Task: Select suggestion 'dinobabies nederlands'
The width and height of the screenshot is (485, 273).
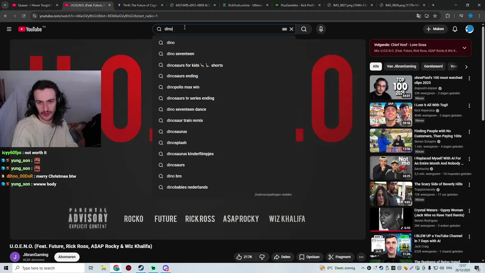Action: point(224,187)
